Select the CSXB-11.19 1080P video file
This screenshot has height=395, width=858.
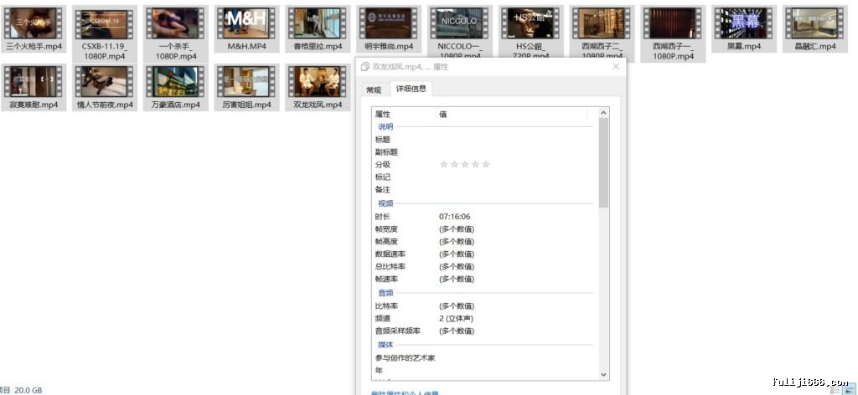(x=105, y=23)
